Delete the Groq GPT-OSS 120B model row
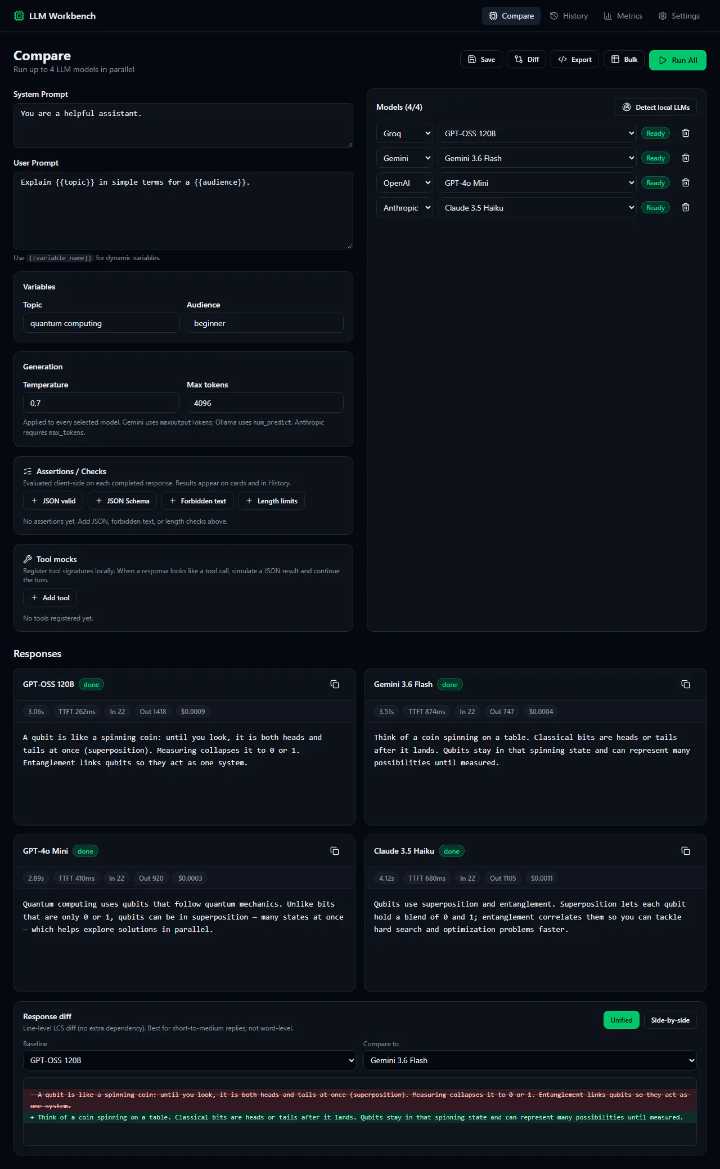The image size is (720, 1169). (686, 133)
